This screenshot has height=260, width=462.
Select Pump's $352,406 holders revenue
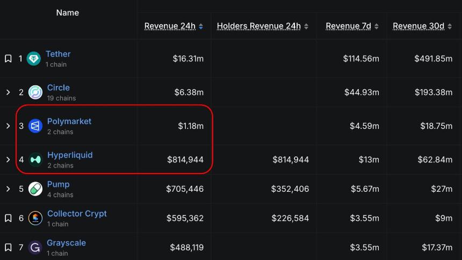[x=290, y=189]
